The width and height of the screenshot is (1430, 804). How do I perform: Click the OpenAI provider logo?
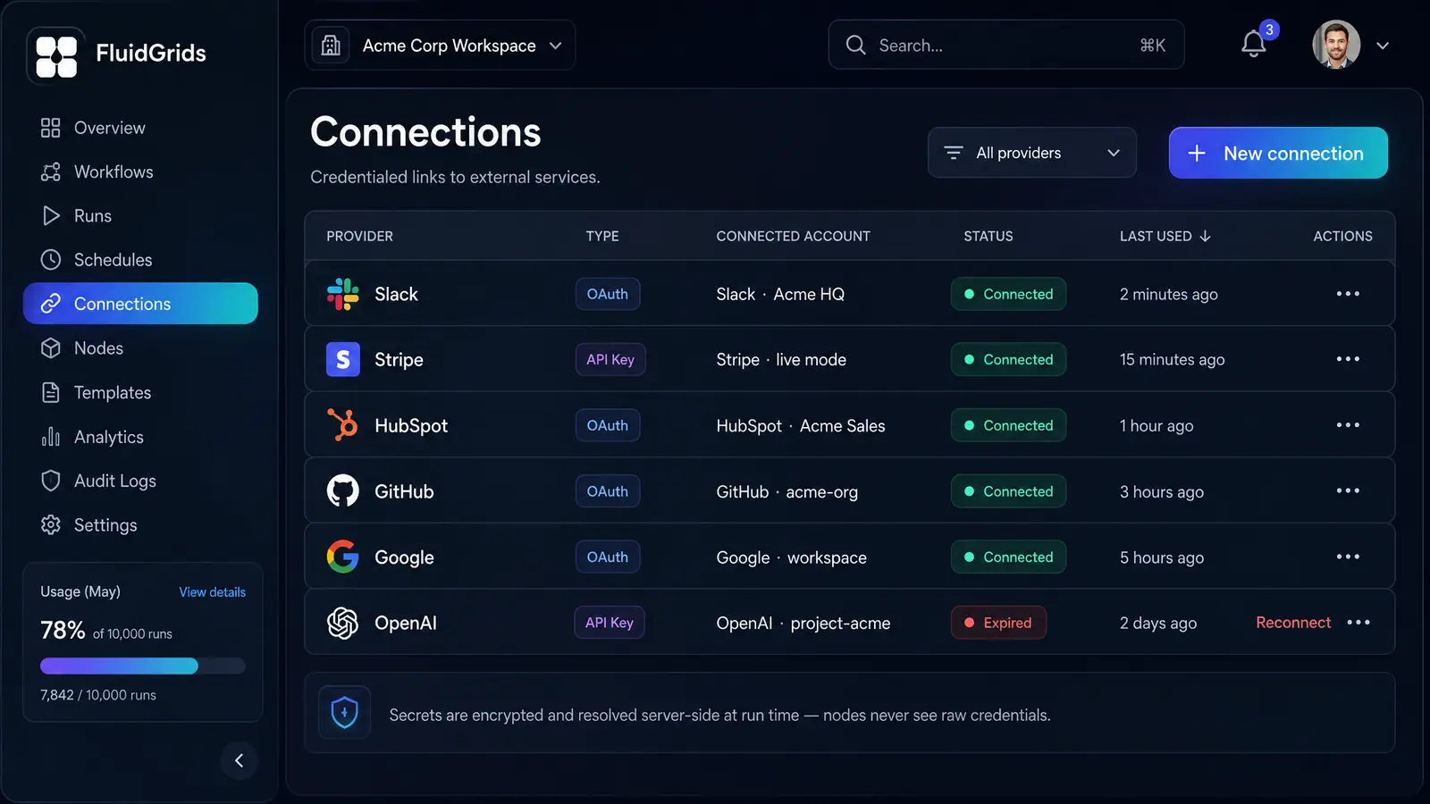coord(342,623)
